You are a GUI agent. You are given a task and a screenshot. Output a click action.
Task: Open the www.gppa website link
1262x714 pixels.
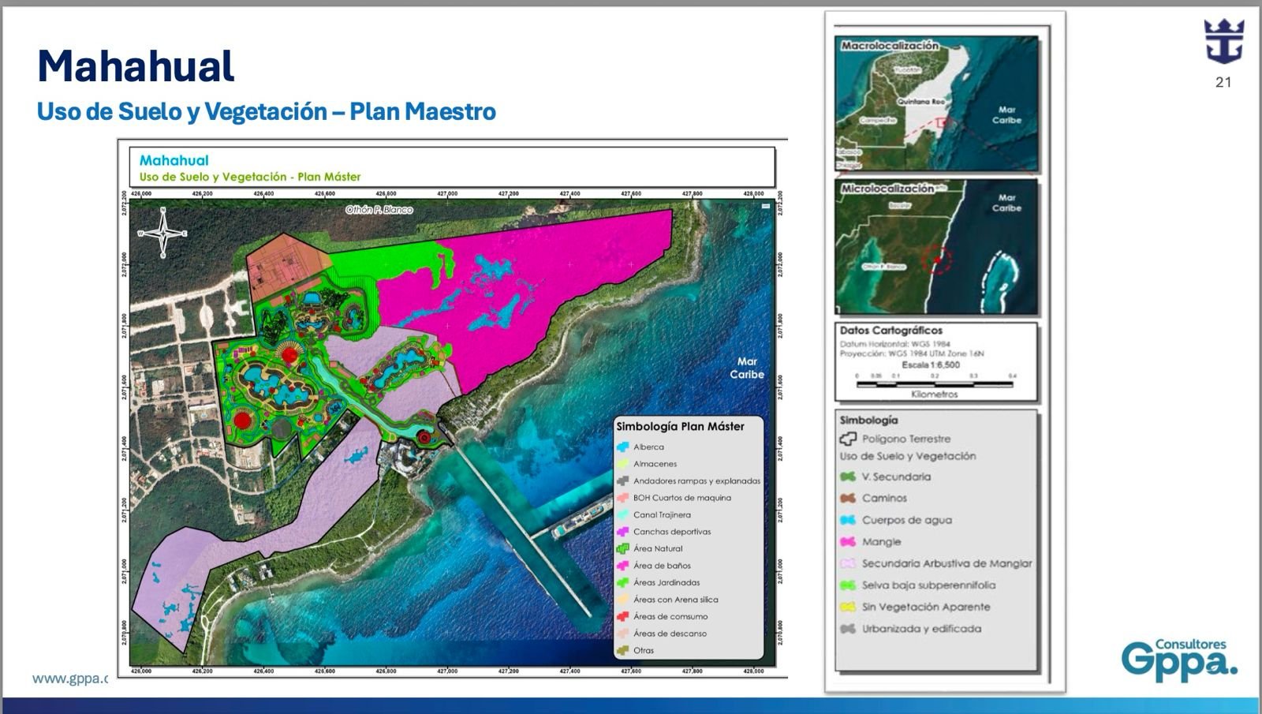69,678
